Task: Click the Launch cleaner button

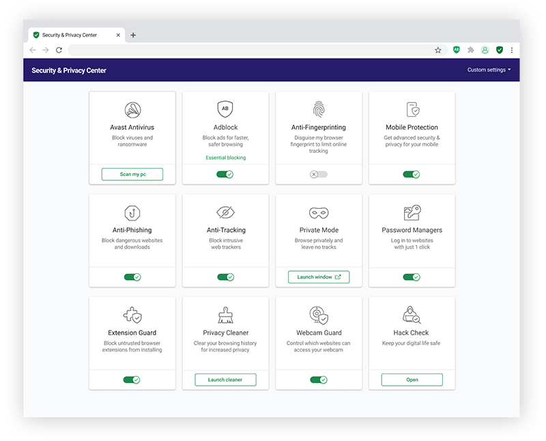Action: coord(225,380)
